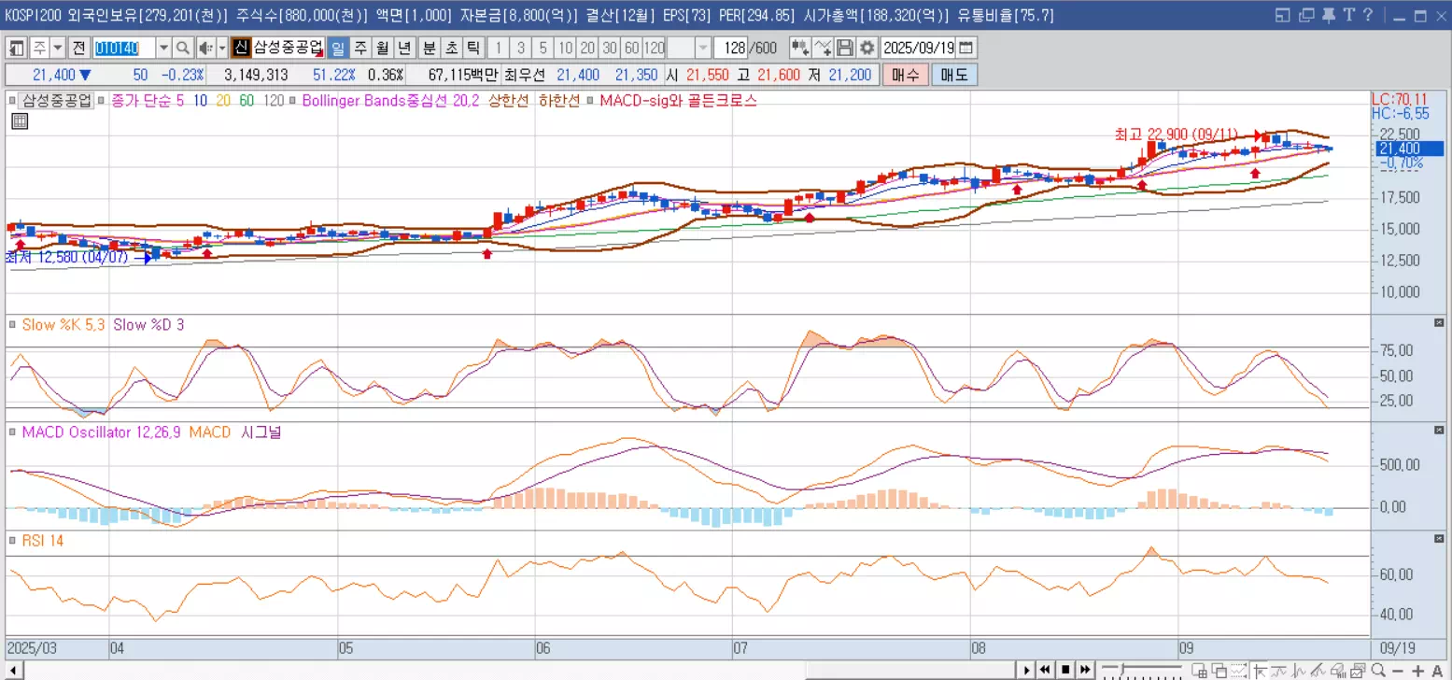Viewport: 1452px width, 680px height.
Task: Edit the stock code field 010140
Action: (x=124, y=48)
